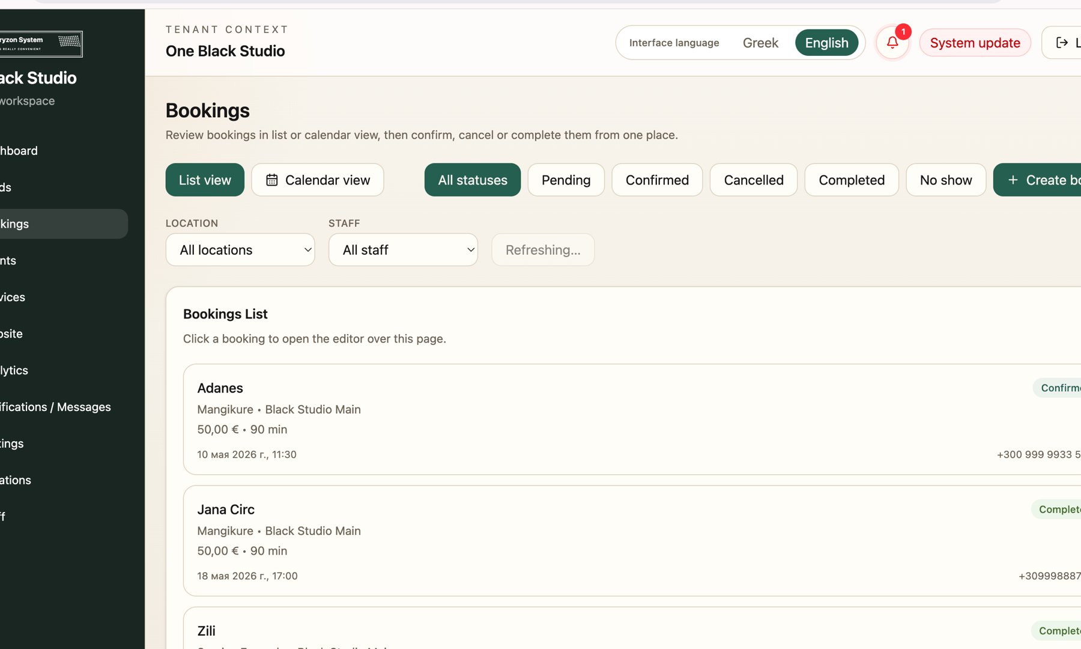Click the System update button
Viewport: 1081px width, 649px height.
point(975,43)
